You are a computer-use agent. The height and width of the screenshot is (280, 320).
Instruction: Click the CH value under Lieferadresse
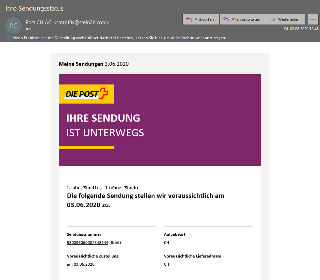[x=167, y=264]
